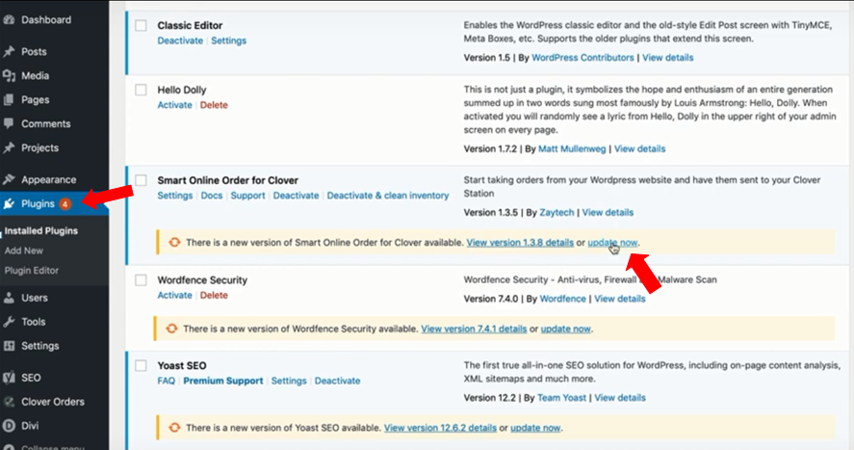Click the Appearance paintbrush icon
Screen dimensions: 854x450
pos(9,179)
